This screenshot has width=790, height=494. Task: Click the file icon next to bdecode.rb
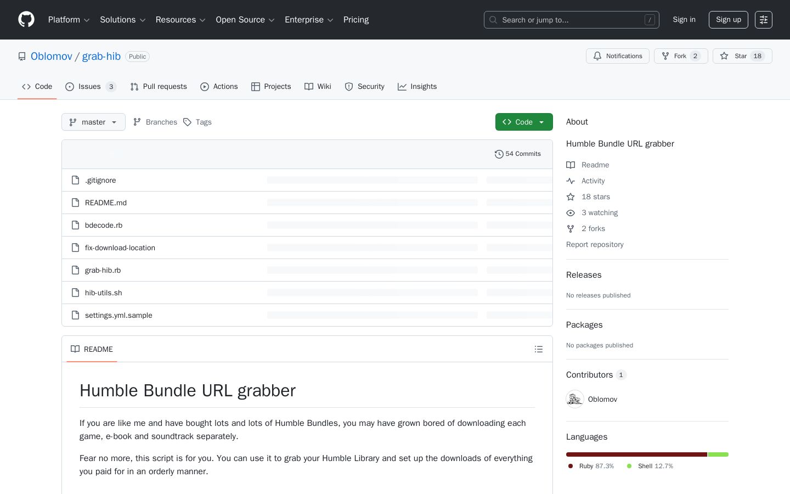coord(76,225)
